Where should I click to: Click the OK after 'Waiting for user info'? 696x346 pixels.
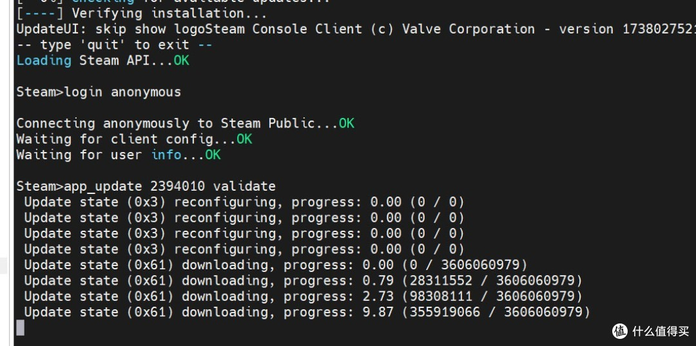click(x=213, y=155)
